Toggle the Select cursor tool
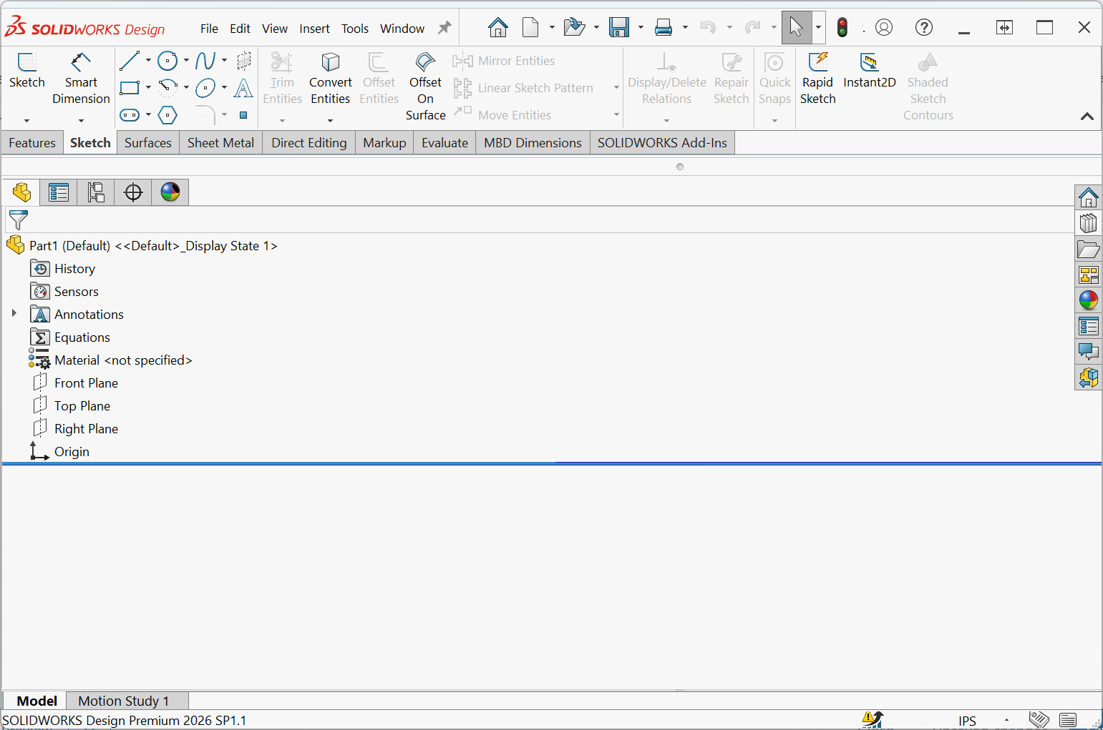1103x730 pixels. pos(796,28)
